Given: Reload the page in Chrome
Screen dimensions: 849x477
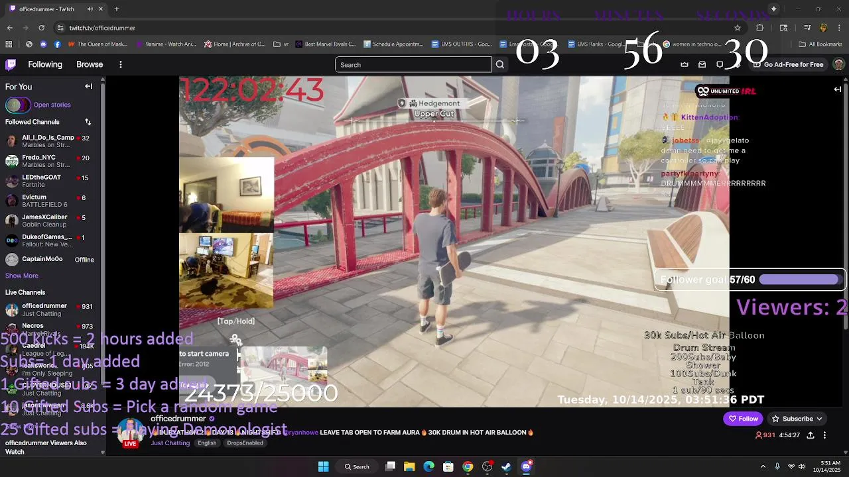Looking at the screenshot, I should click(x=41, y=28).
